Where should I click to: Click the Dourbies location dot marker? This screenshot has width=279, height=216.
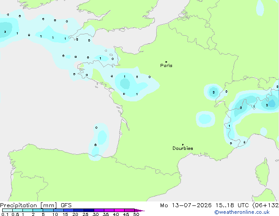[183, 145]
